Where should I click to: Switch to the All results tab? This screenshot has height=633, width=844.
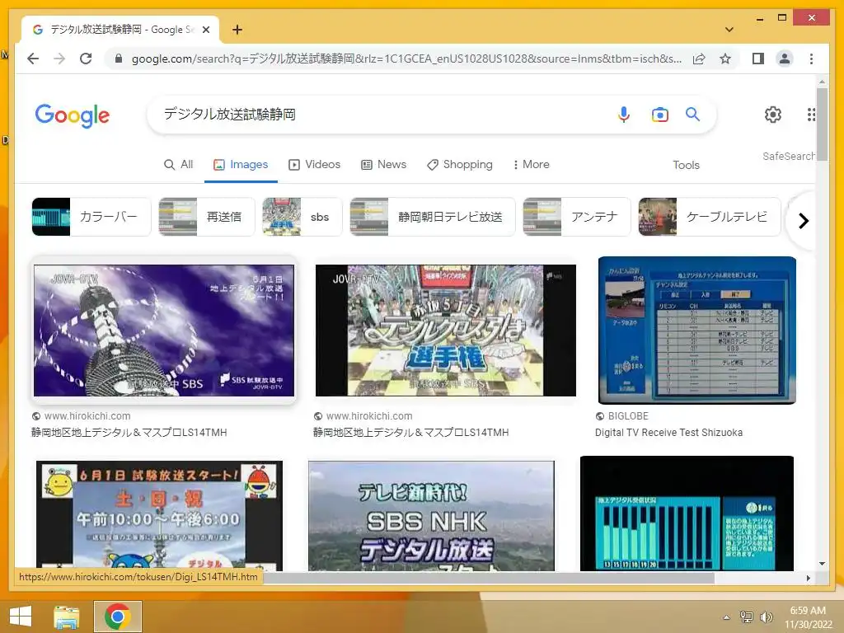coord(178,165)
